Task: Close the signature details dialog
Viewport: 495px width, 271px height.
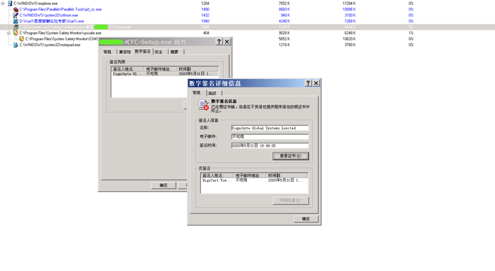Action: pyautogui.click(x=316, y=83)
